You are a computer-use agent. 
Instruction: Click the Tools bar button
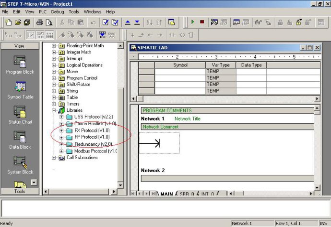20,191
